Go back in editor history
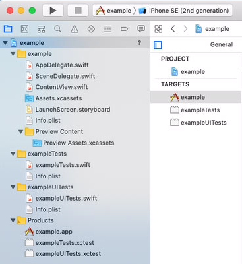The height and width of the screenshot is (264, 242). click(173, 29)
